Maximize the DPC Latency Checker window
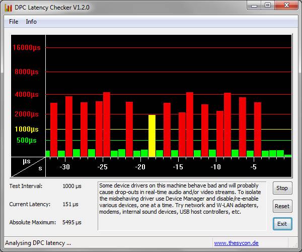302x252 pixels. [268, 6]
